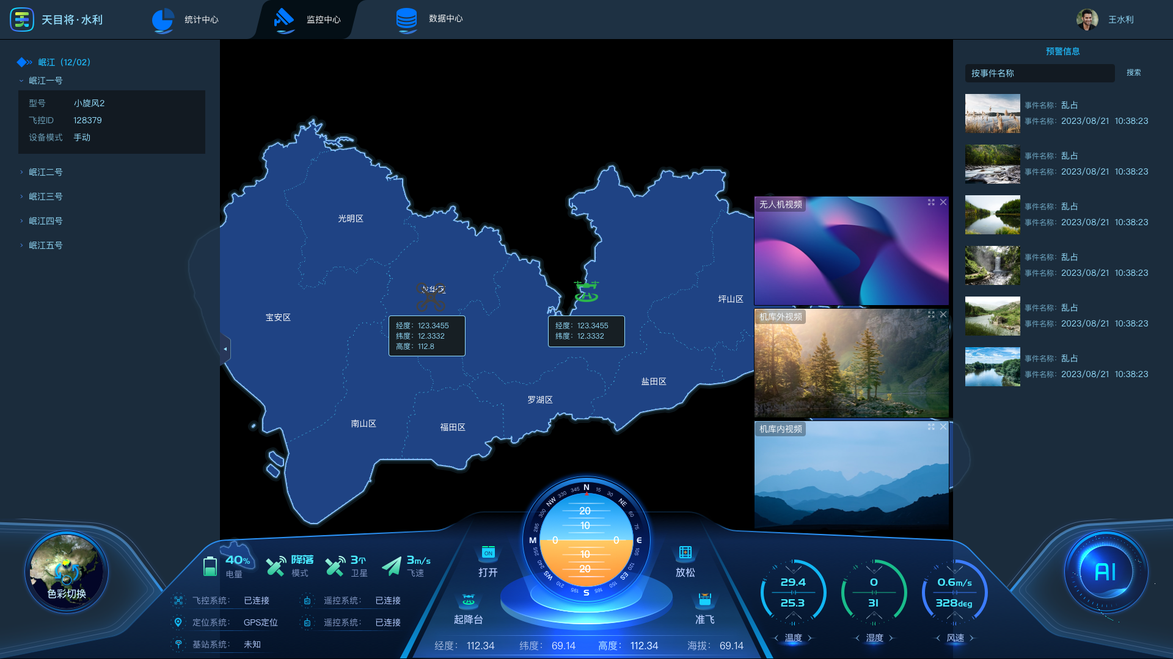This screenshot has height=659, width=1173.
Task: Click the 色彩切换 globe button
Action: [x=67, y=572]
